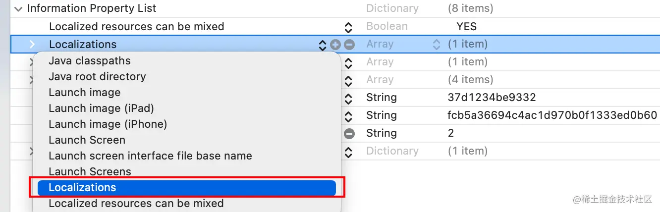This screenshot has width=660, height=212.
Task: Add a new row using the Localizations plus icon
Action: click(335, 45)
